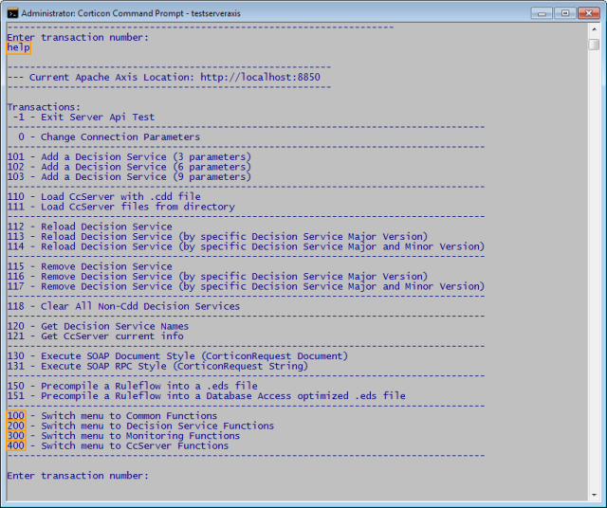Click 'Current Apache Axis Location' line
This screenshot has width=607, height=508.
click(164, 77)
